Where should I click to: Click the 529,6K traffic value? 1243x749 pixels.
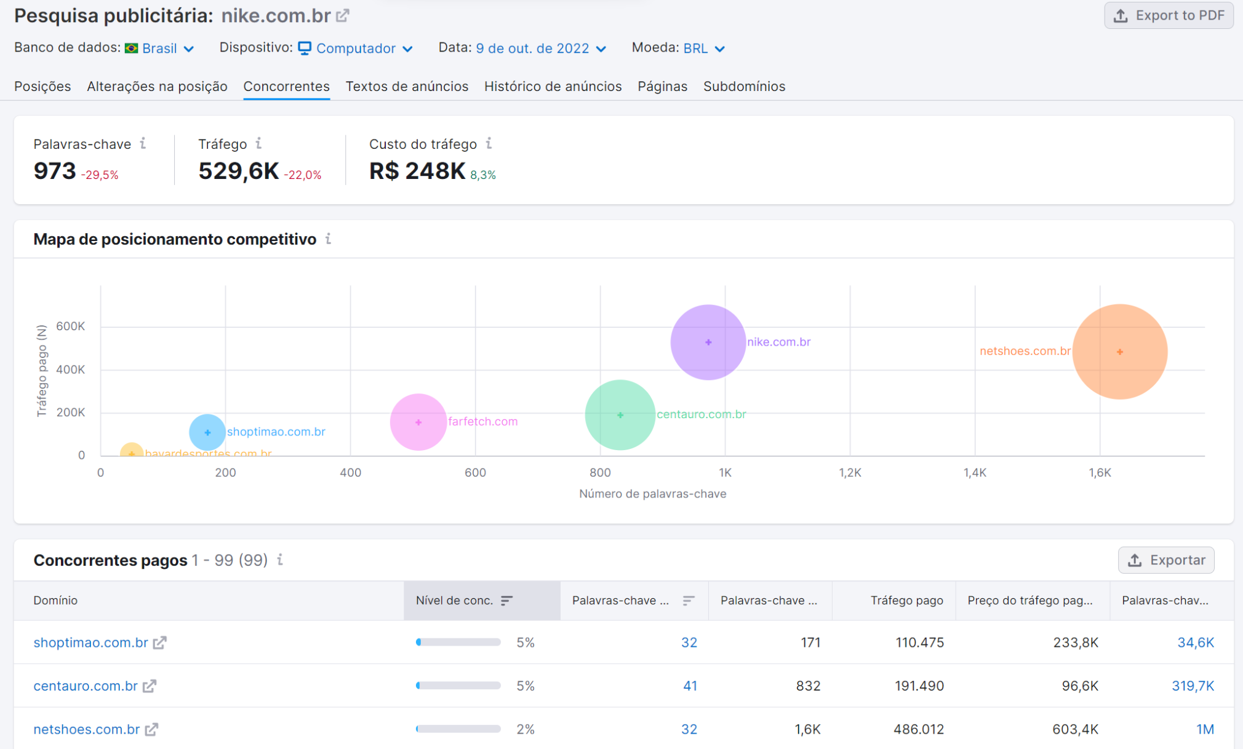(239, 171)
